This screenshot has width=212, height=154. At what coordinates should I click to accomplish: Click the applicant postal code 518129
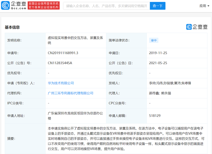point(154,116)
